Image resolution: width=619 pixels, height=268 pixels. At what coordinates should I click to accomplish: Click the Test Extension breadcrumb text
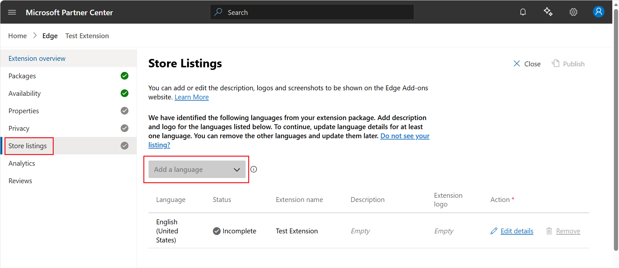coord(87,36)
